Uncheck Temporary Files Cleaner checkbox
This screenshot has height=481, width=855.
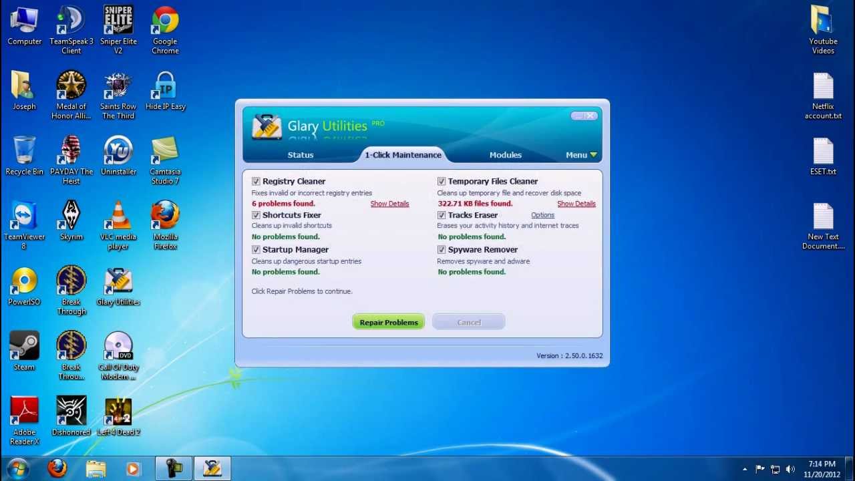[442, 181]
